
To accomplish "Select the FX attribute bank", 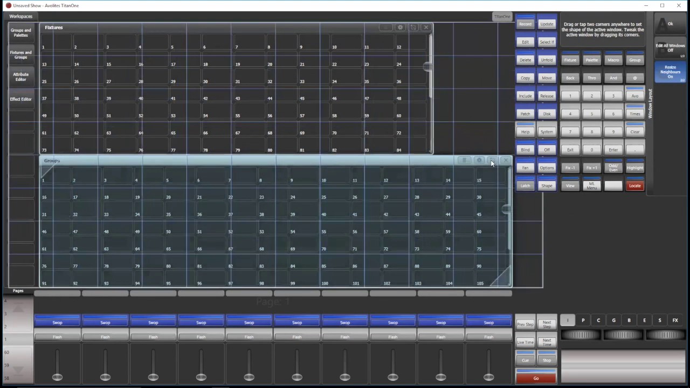I will (x=675, y=320).
